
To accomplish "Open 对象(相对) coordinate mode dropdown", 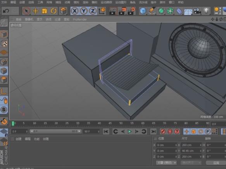I will click(166, 163).
